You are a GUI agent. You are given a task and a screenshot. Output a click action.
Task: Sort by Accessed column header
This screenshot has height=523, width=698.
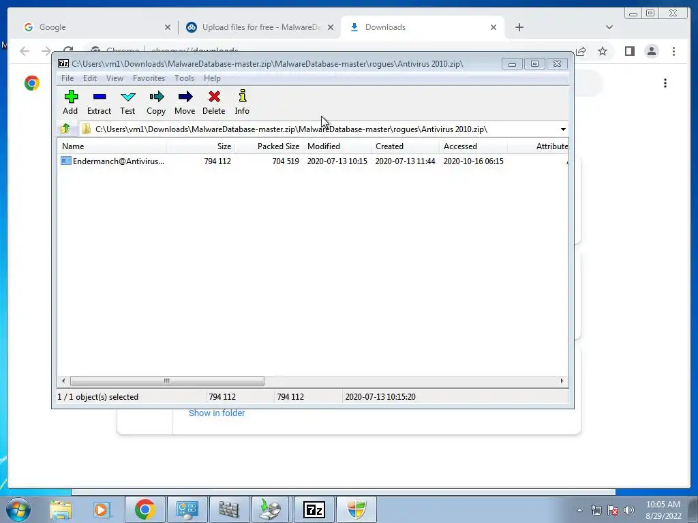pyautogui.click(x=473, y=146)
